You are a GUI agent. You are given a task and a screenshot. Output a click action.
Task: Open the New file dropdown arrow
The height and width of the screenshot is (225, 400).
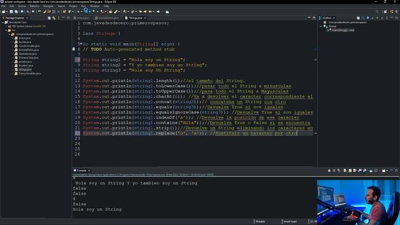[x=7, y=12]
